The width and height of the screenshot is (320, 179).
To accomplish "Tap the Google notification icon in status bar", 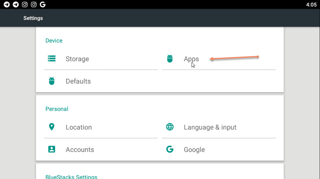I will 43,4.
